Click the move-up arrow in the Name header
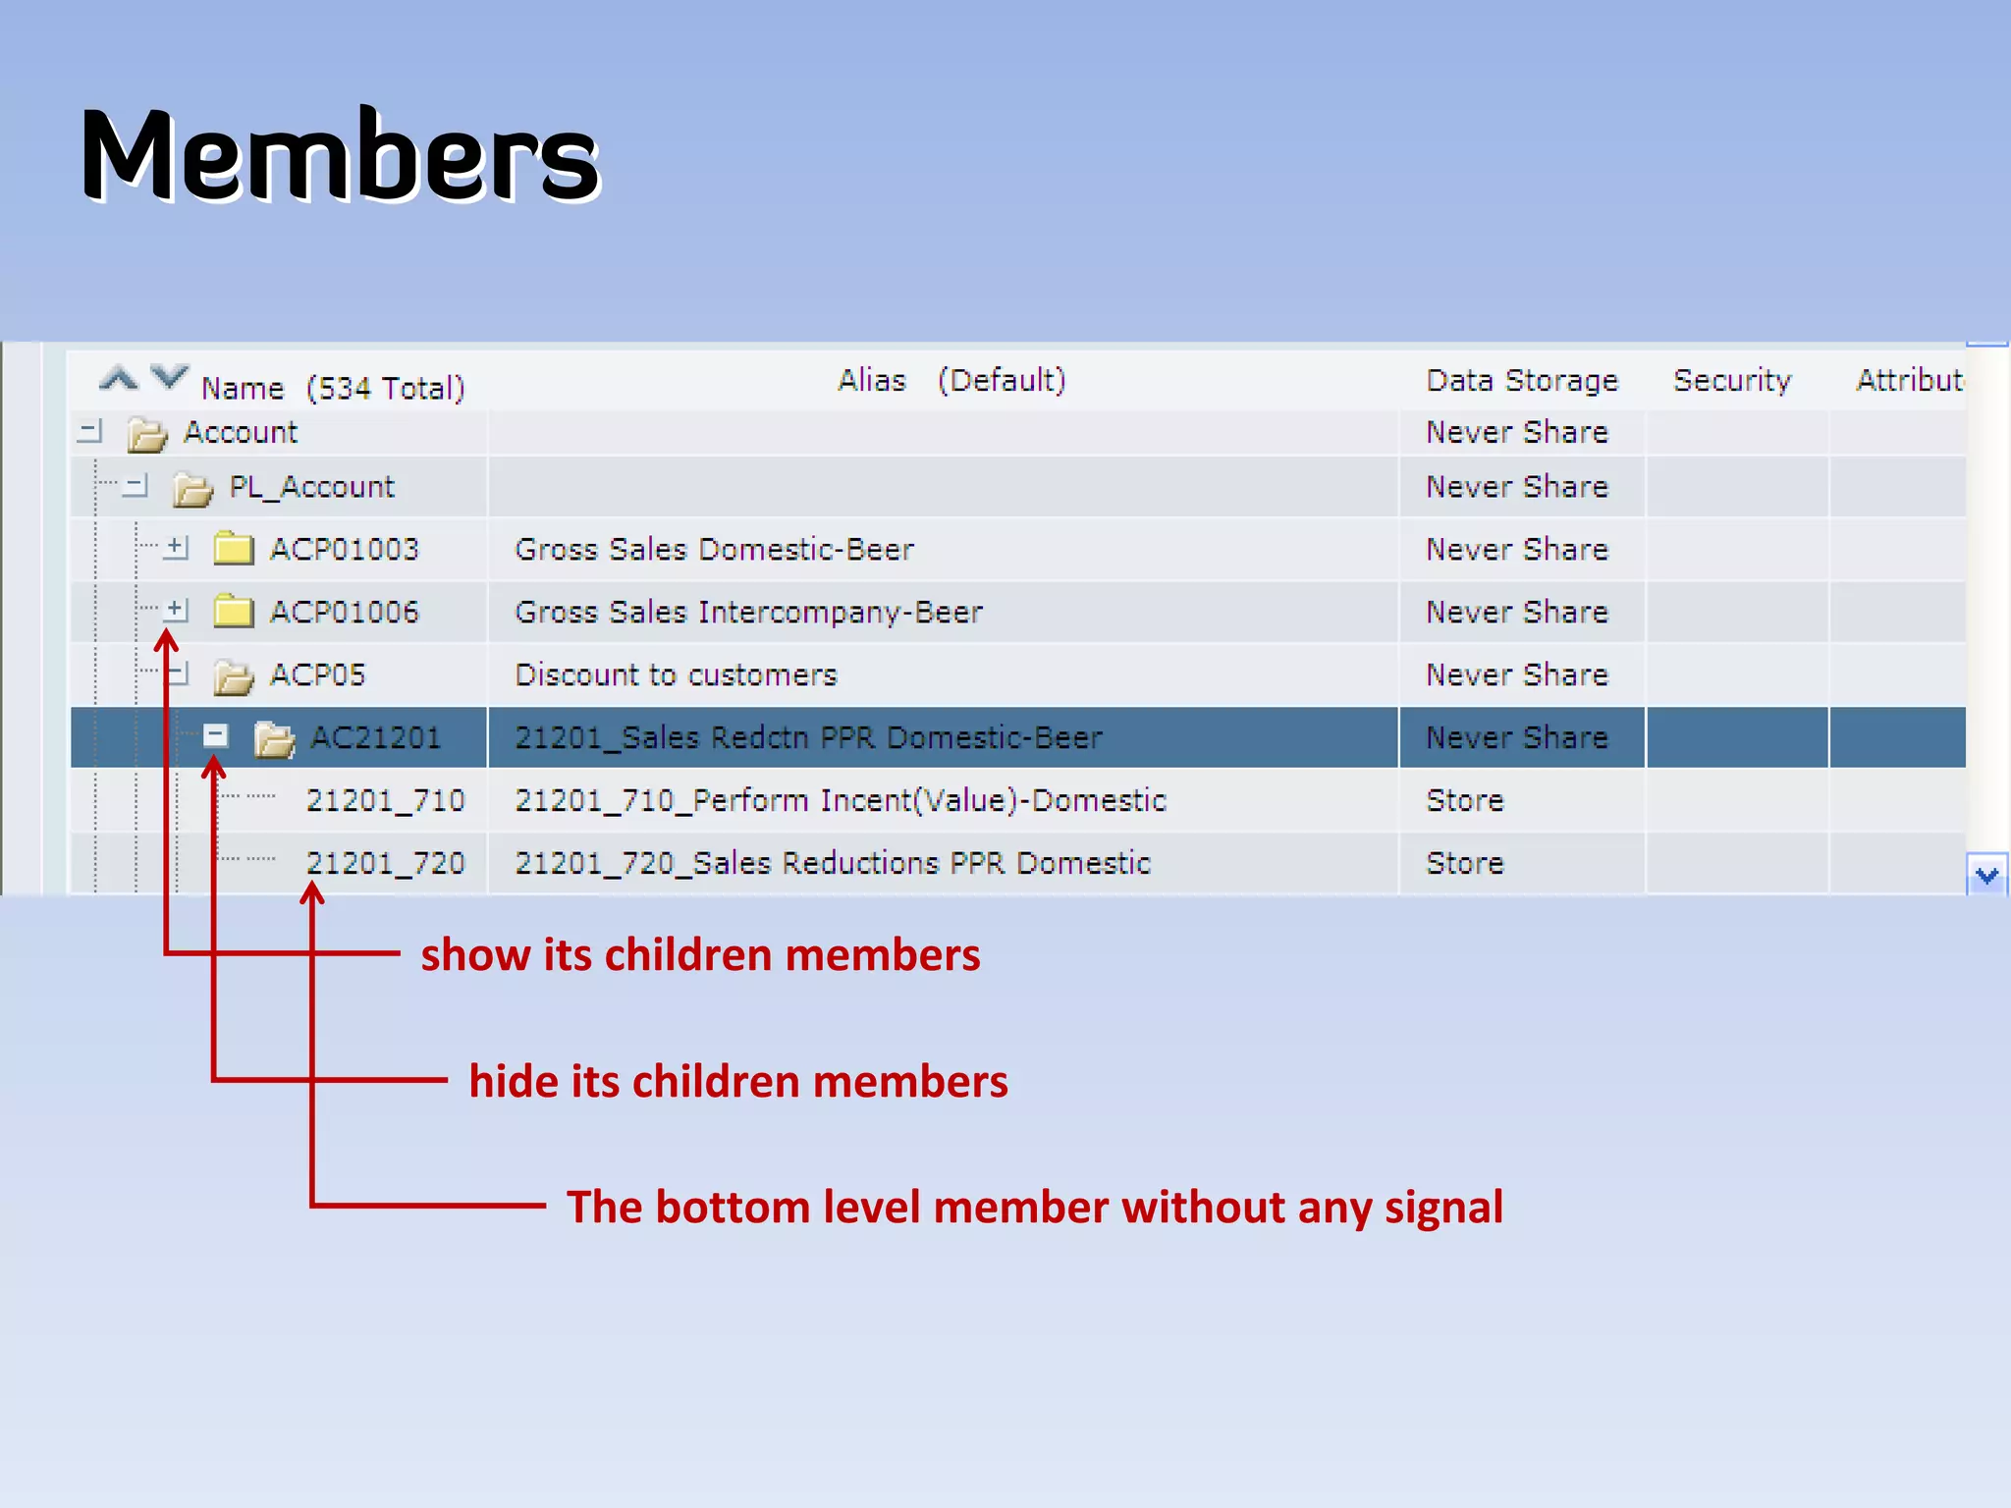 (119, 378)
